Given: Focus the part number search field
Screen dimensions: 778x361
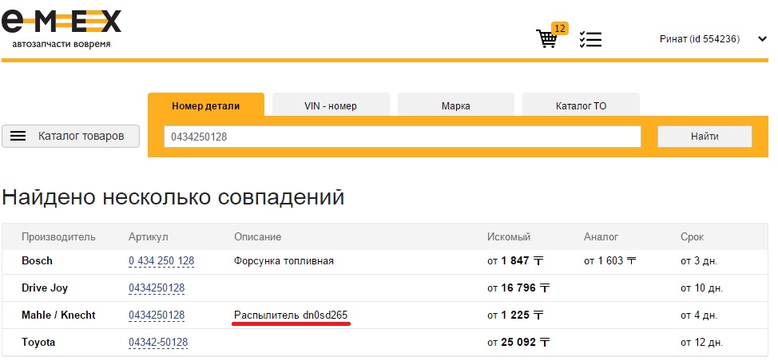Looking at the screenshot, I should pyautogui.click(x=403, y=137).
